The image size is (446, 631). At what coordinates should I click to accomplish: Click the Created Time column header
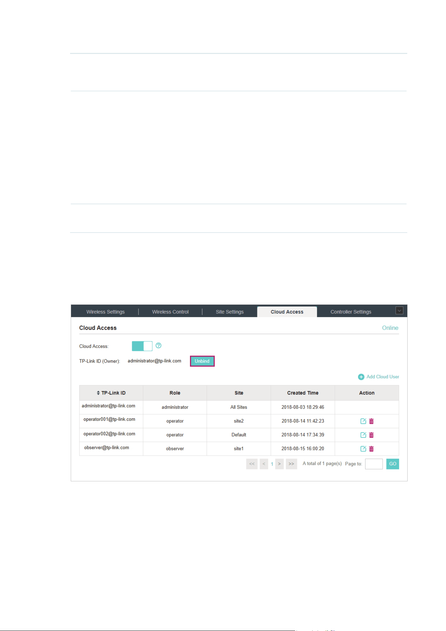coord(302,393)
